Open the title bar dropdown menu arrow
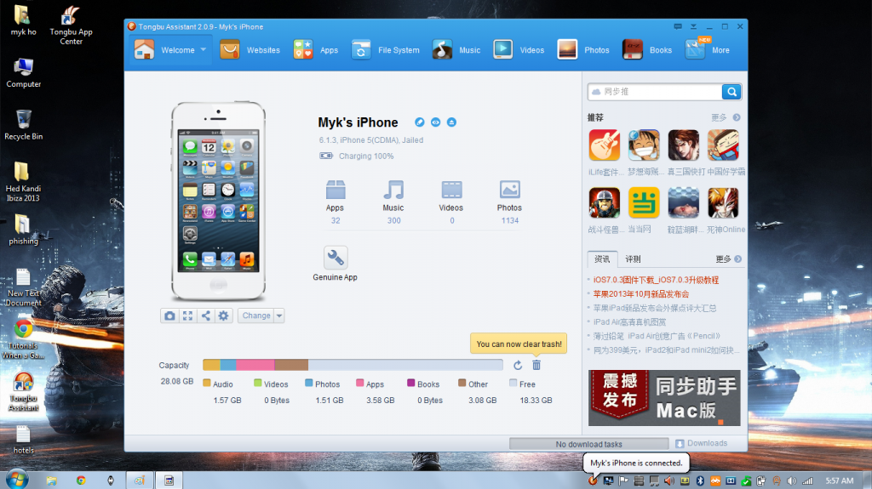This screenshot has width=872, height=489. click(x=693, y=26)
